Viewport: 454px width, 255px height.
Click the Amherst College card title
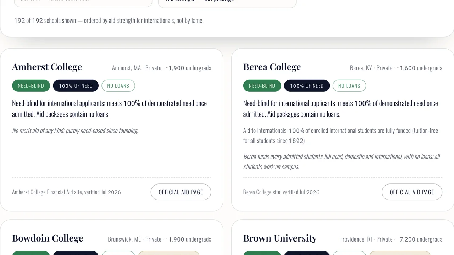tap(47, 67)
